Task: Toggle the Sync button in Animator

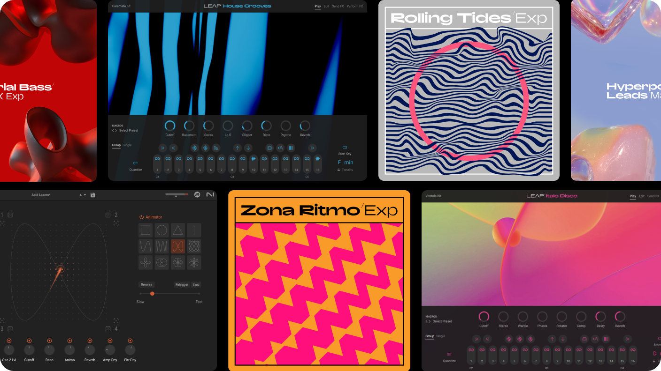Action: 196,284
